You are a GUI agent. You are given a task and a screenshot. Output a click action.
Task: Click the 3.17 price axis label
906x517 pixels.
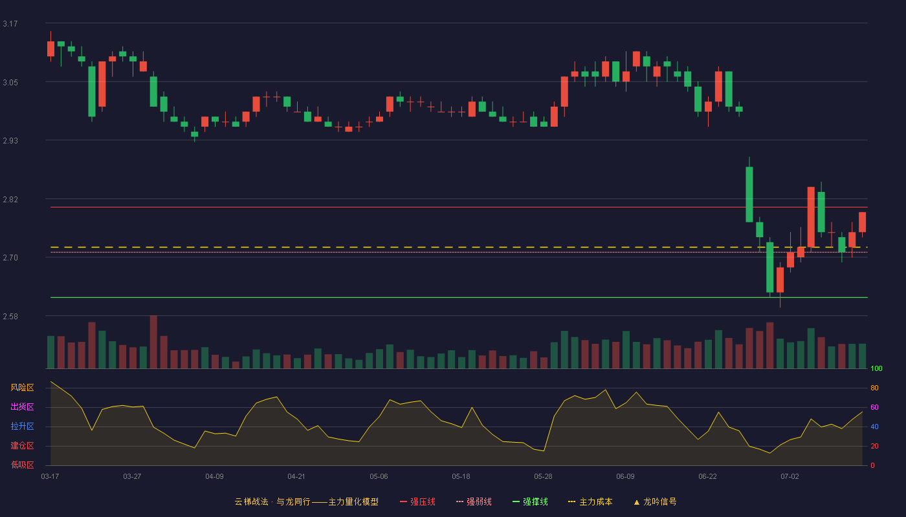point(10,24)
